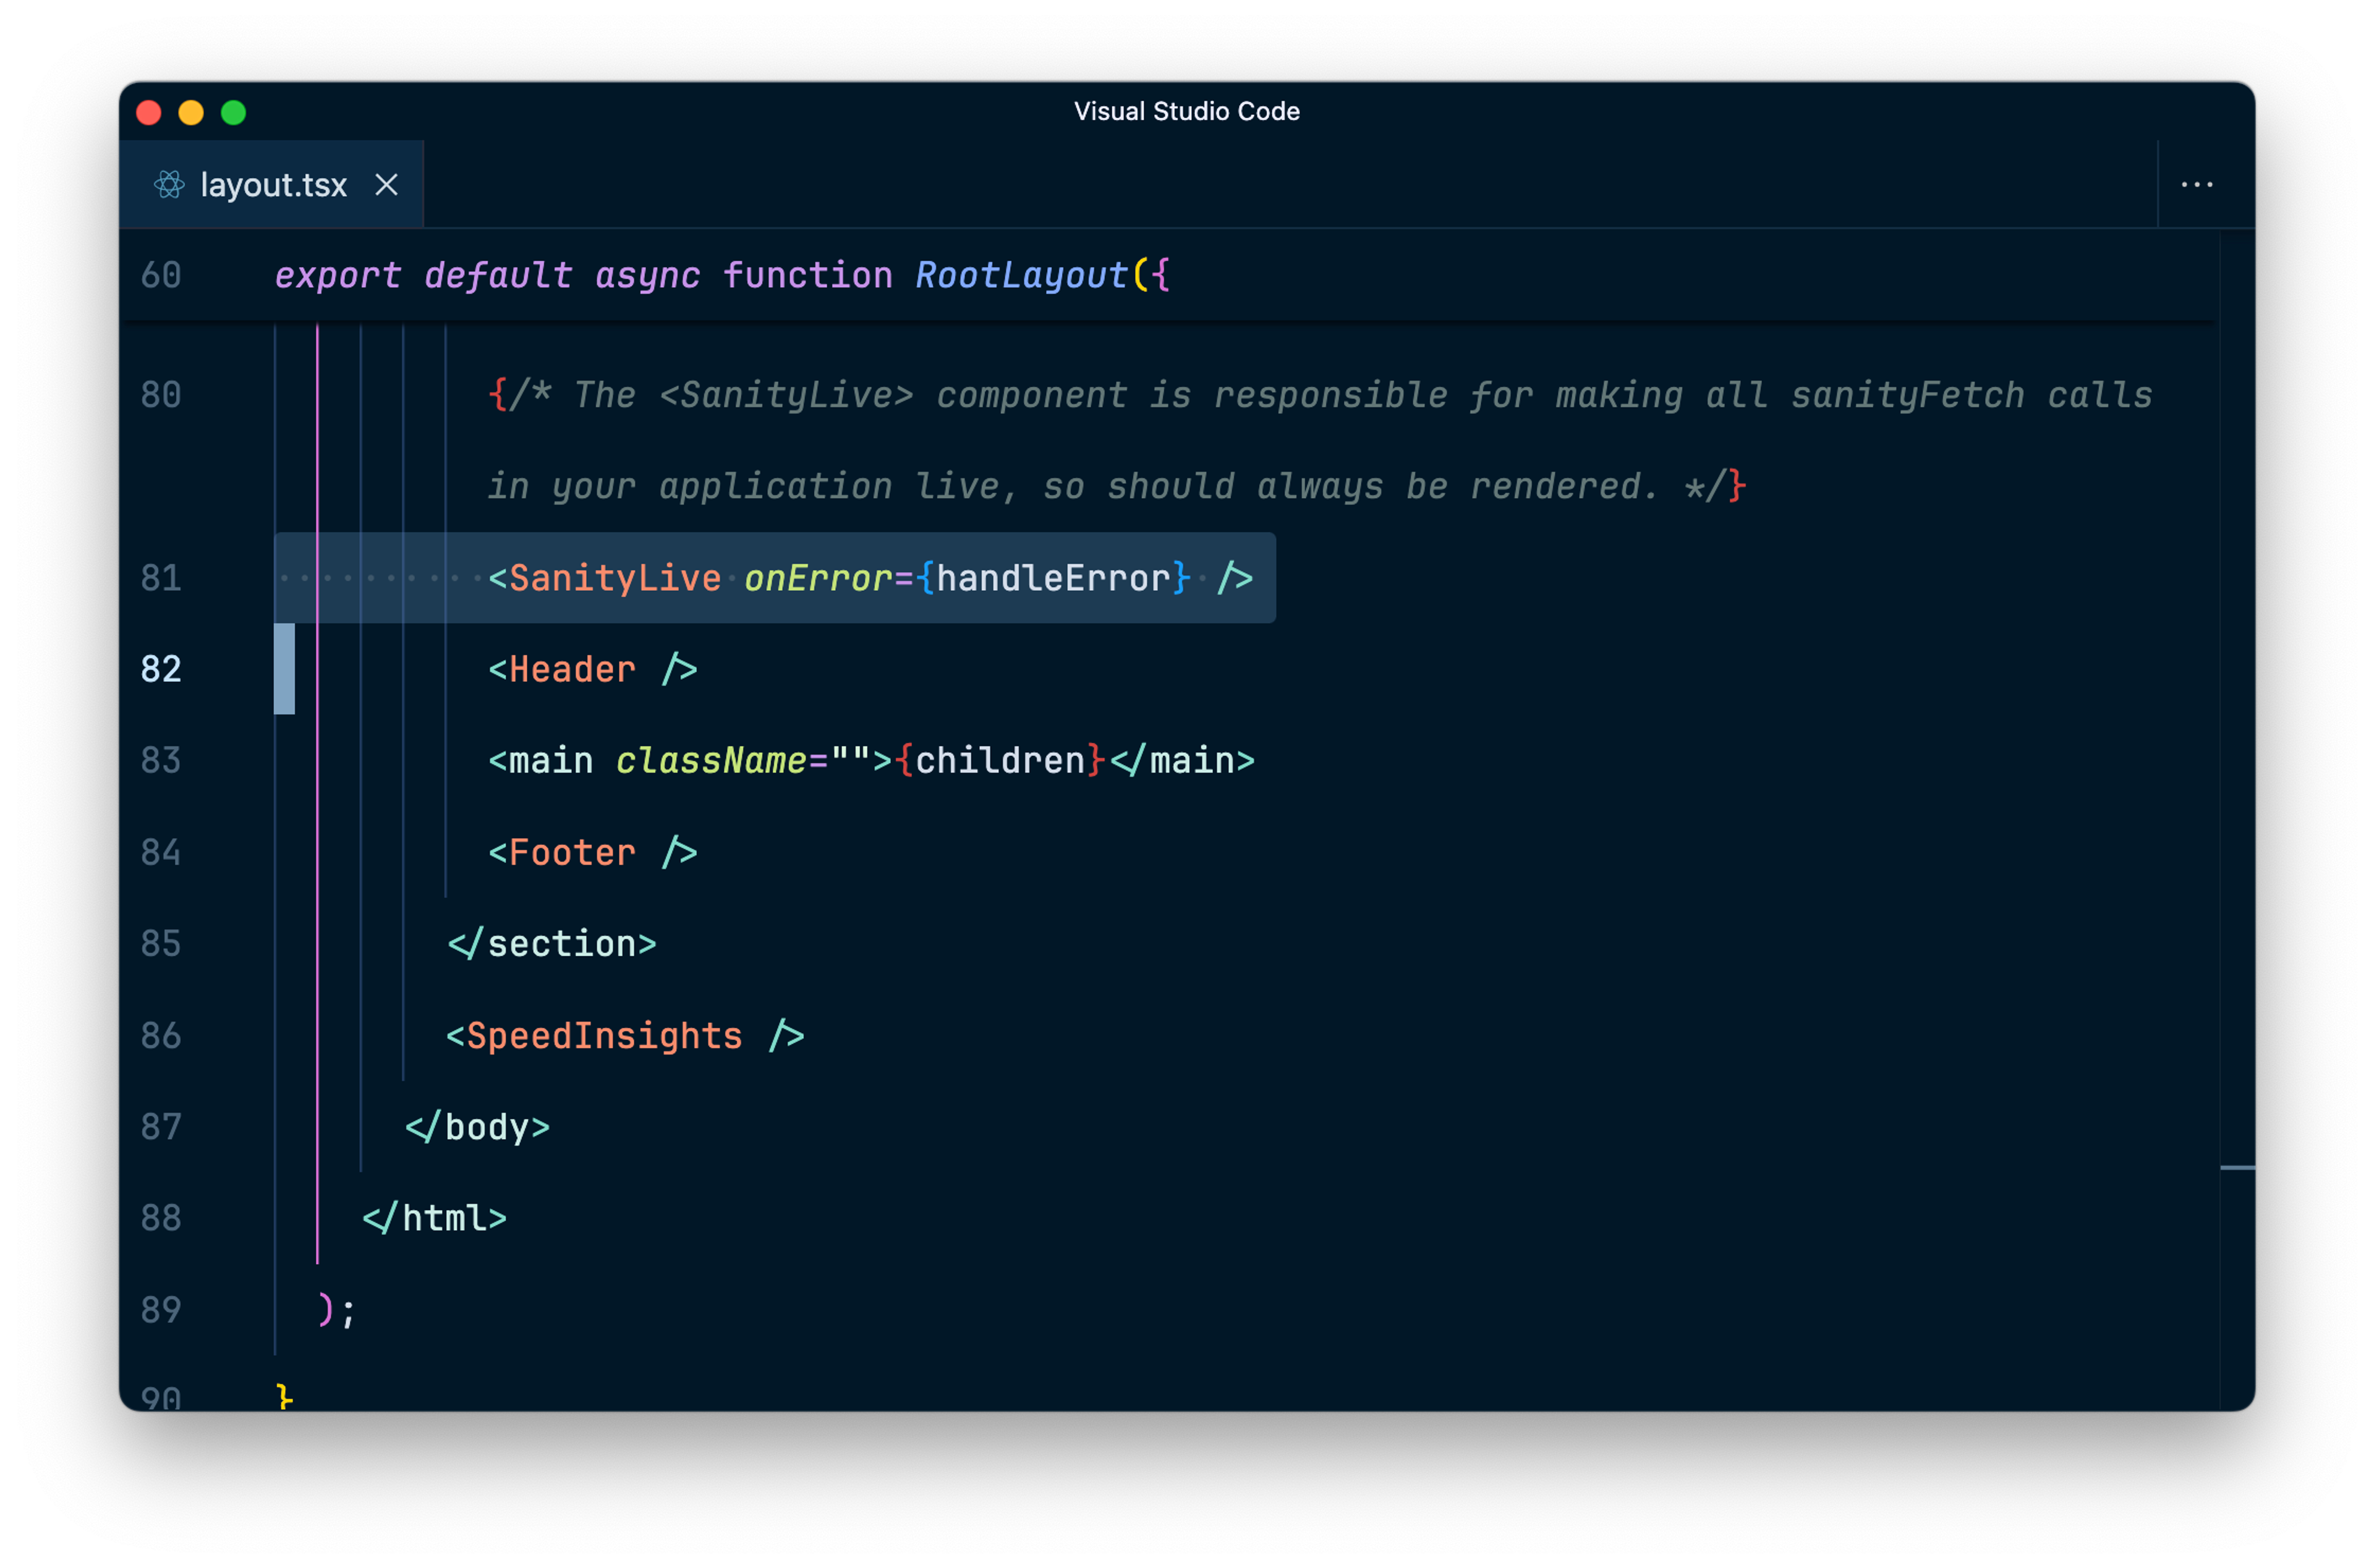
Task: Click the SpeedInsights component on line 86
Action: pos(604,1036)
